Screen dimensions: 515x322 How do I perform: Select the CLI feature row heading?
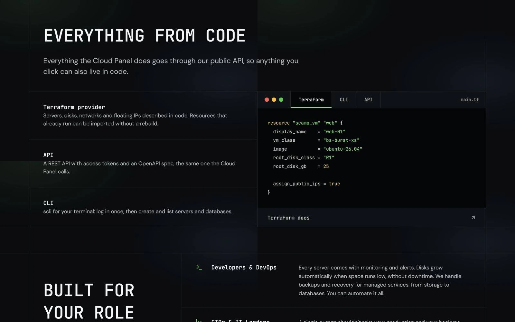click(x=48, y=203)
